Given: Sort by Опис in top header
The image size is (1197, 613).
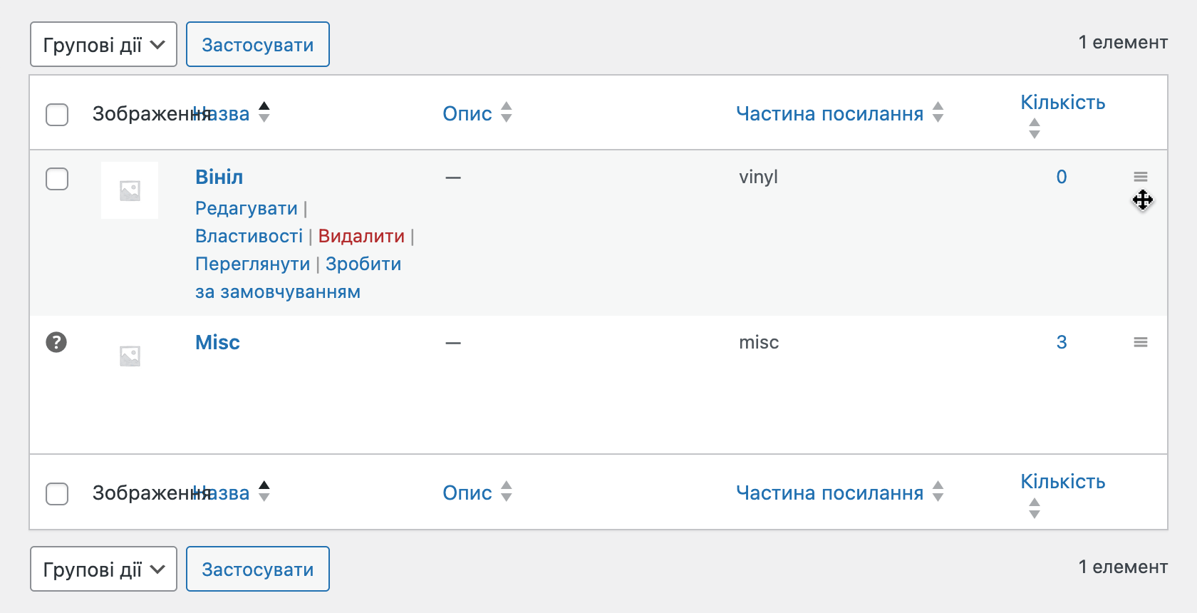Looking at the screenshot, I should pos(467,114).
